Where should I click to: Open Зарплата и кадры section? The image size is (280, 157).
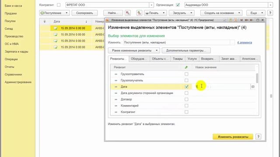click(x=17, y=51)
